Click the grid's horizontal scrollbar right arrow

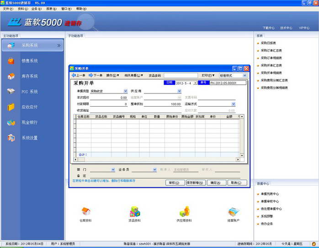(x=238, y=160)
